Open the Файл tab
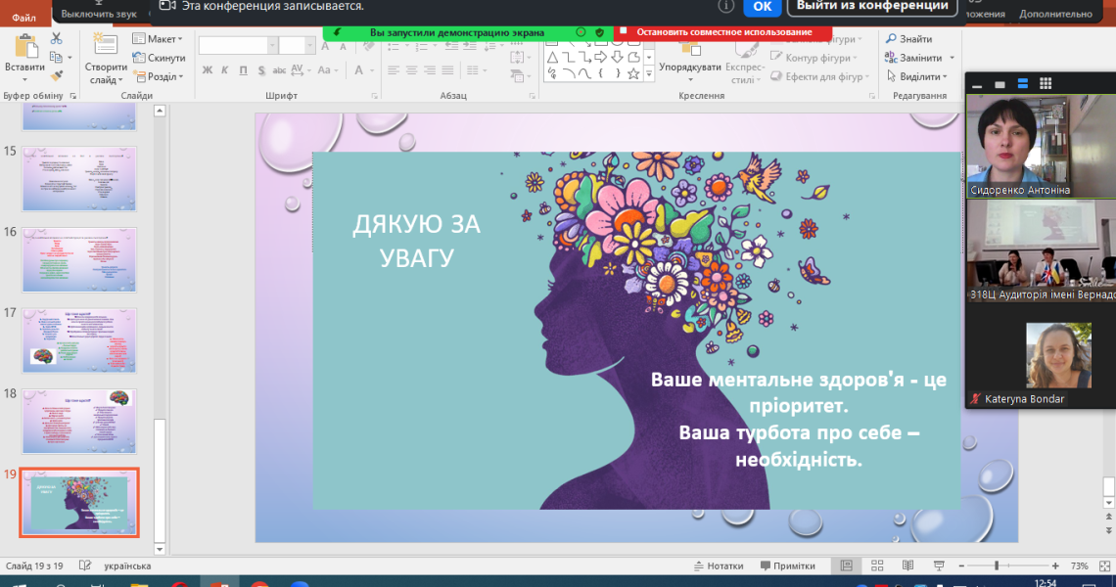This screenshot has height=587, width=1116. pos(24,17)
